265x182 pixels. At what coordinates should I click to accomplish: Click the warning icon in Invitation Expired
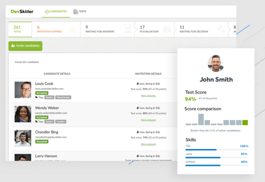point(71,28)
